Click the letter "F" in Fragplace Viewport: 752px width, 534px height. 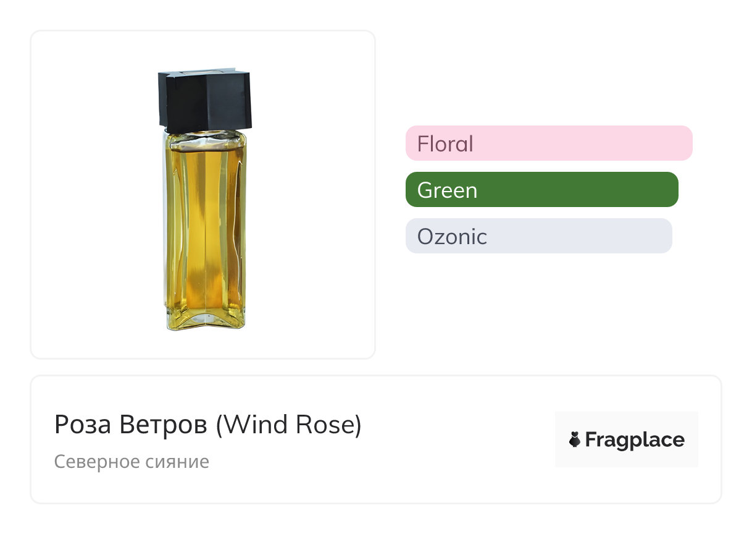pyautogui.click(x=590, y=440)
